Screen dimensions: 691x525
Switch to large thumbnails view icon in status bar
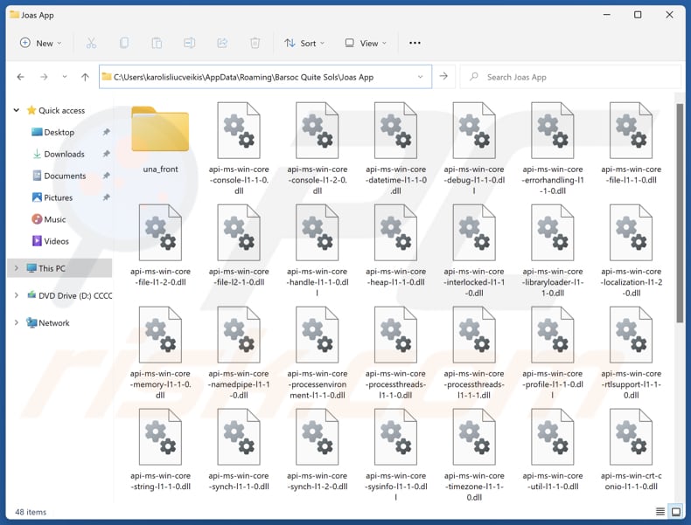pyautogui.click(x=675, y=511)
